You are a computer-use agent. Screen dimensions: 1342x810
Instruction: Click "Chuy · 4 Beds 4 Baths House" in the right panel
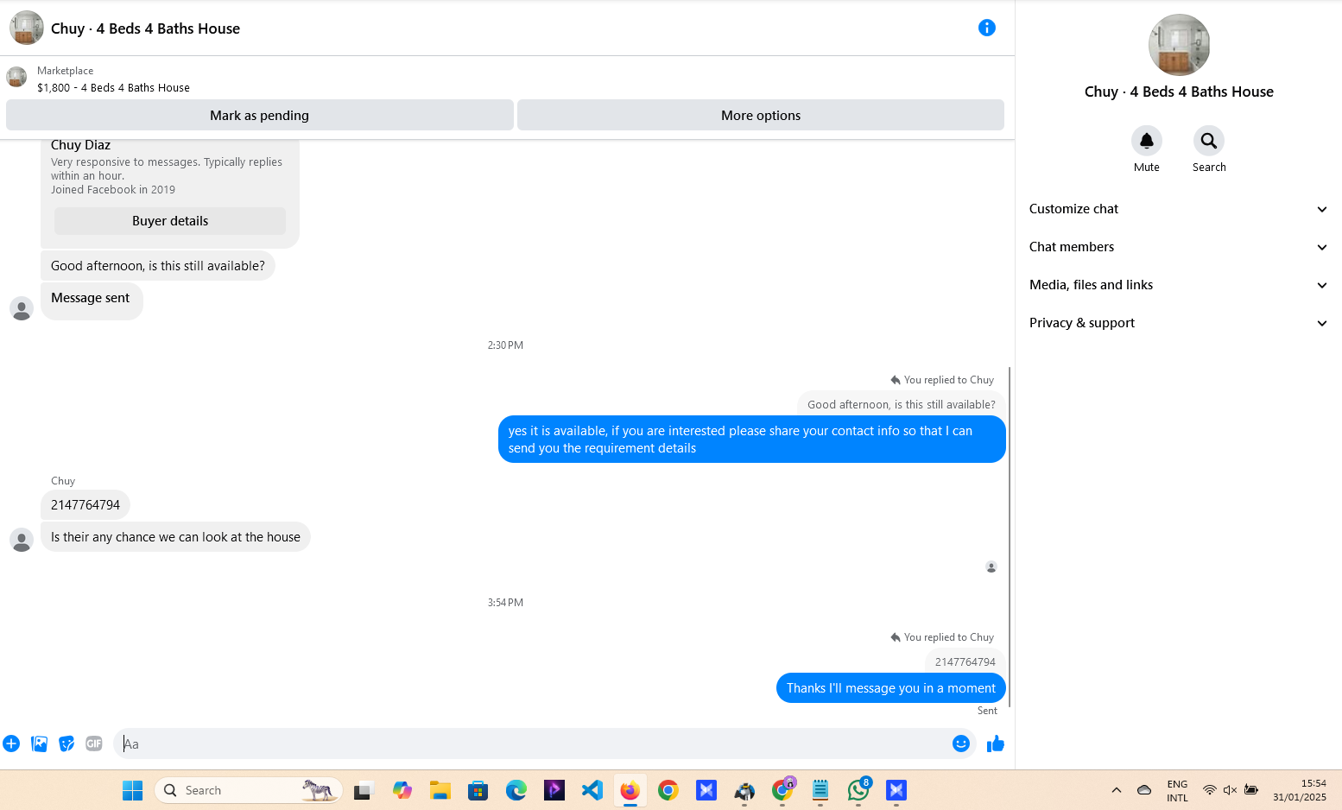pos(1179,92)
